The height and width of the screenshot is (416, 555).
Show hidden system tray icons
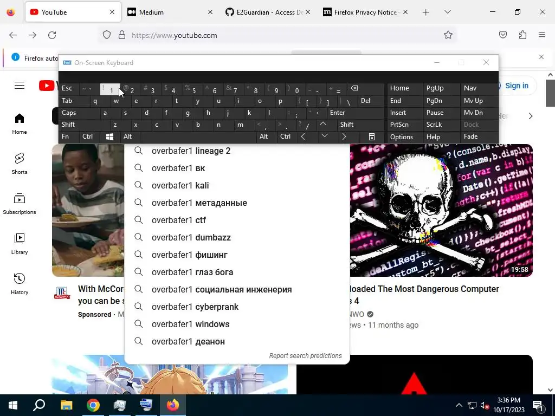click(x=459, y=405)
